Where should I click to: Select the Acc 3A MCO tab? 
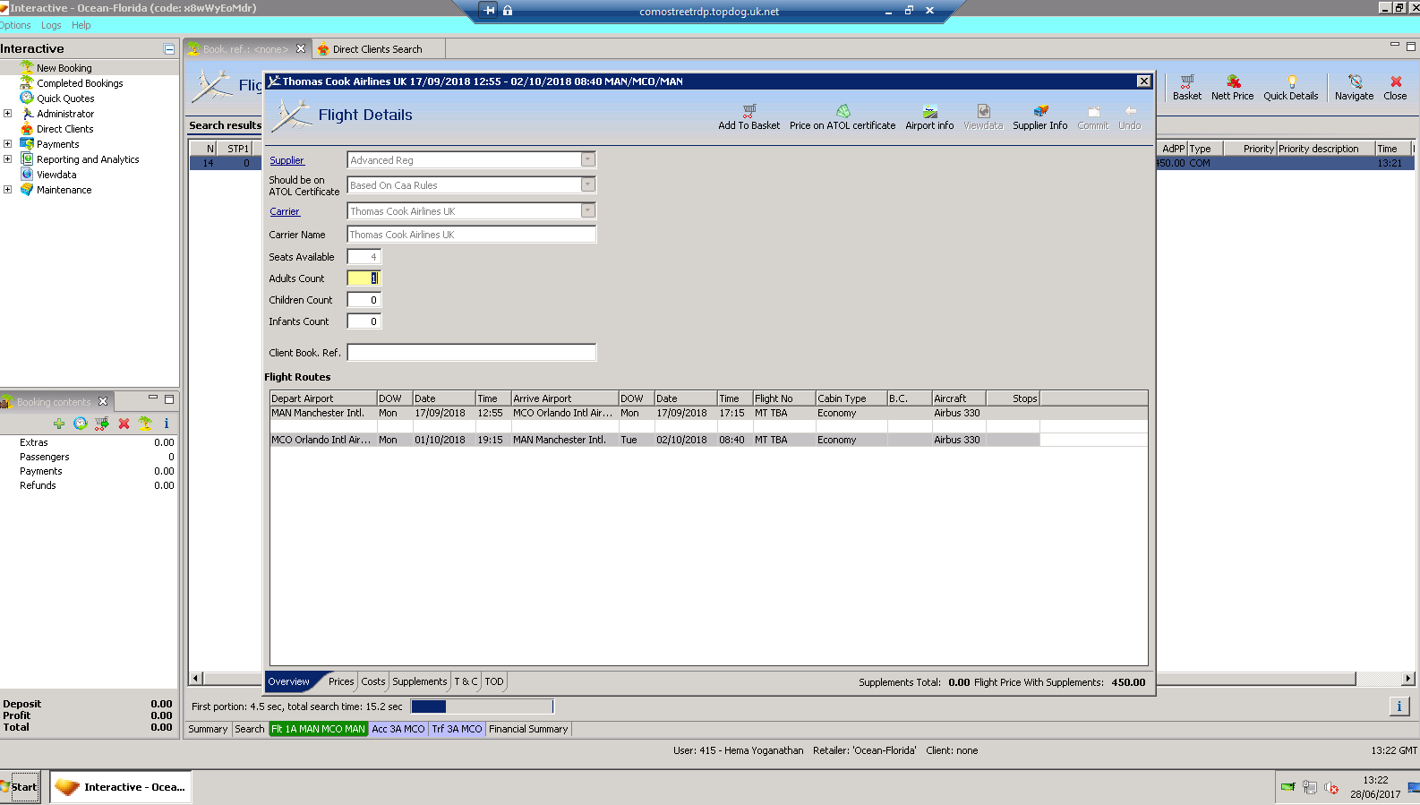(398, 729)
